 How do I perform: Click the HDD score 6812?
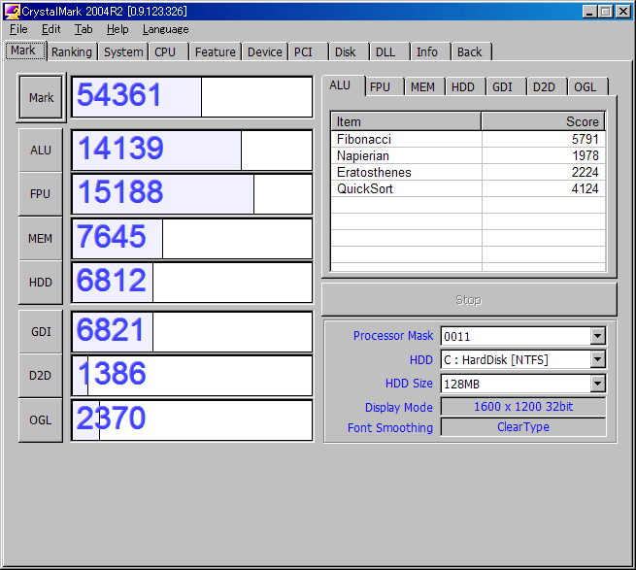coord(111,281)
